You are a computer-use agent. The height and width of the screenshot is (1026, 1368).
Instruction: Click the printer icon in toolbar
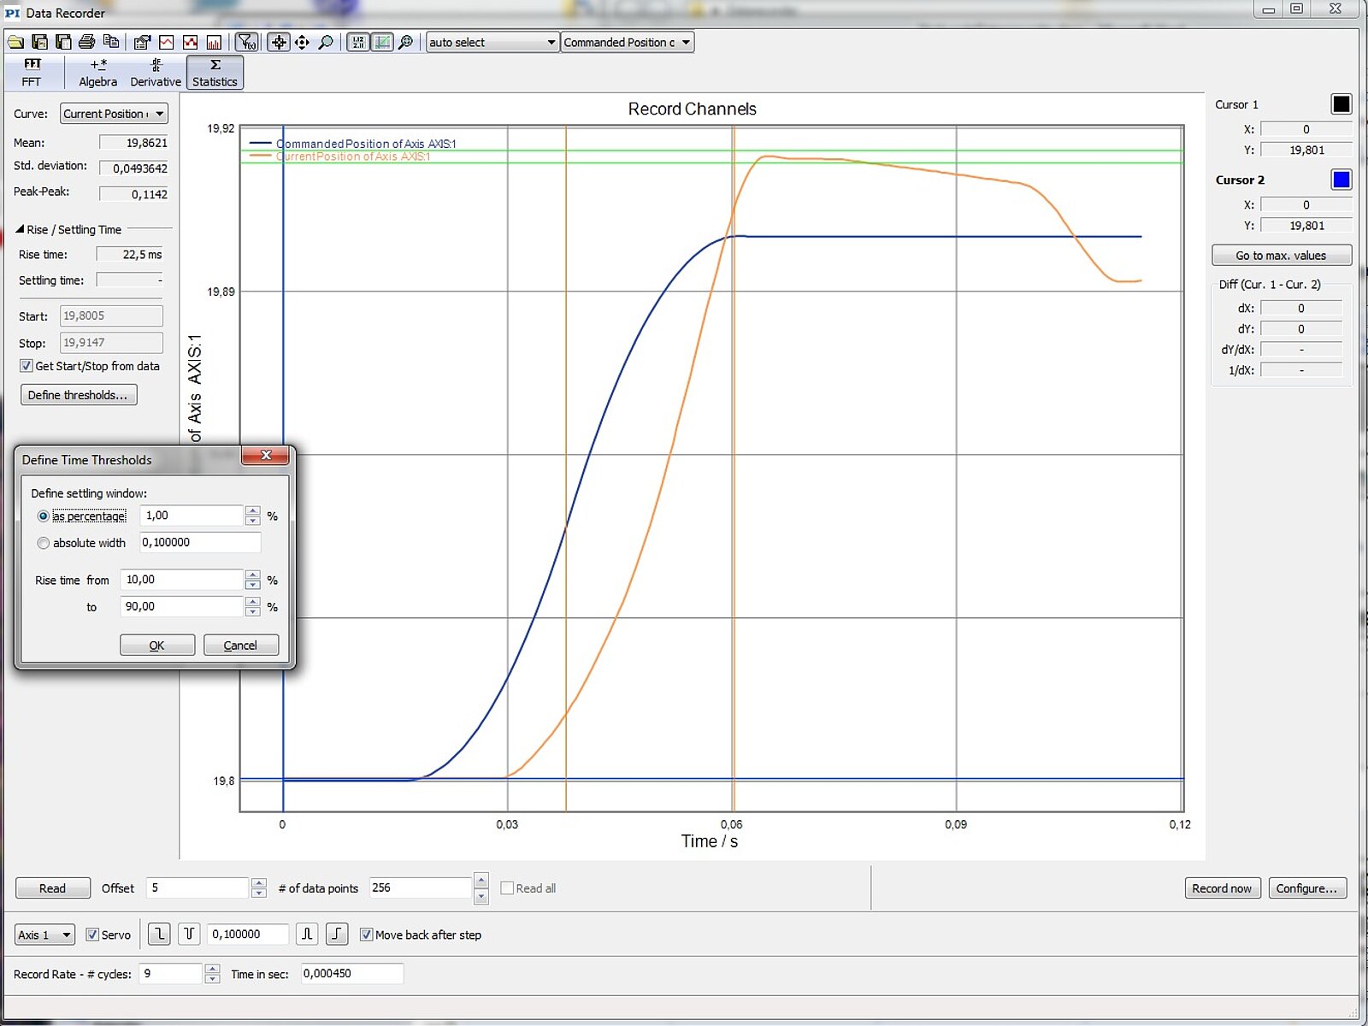pyautogui.click(x=86, y=42)
